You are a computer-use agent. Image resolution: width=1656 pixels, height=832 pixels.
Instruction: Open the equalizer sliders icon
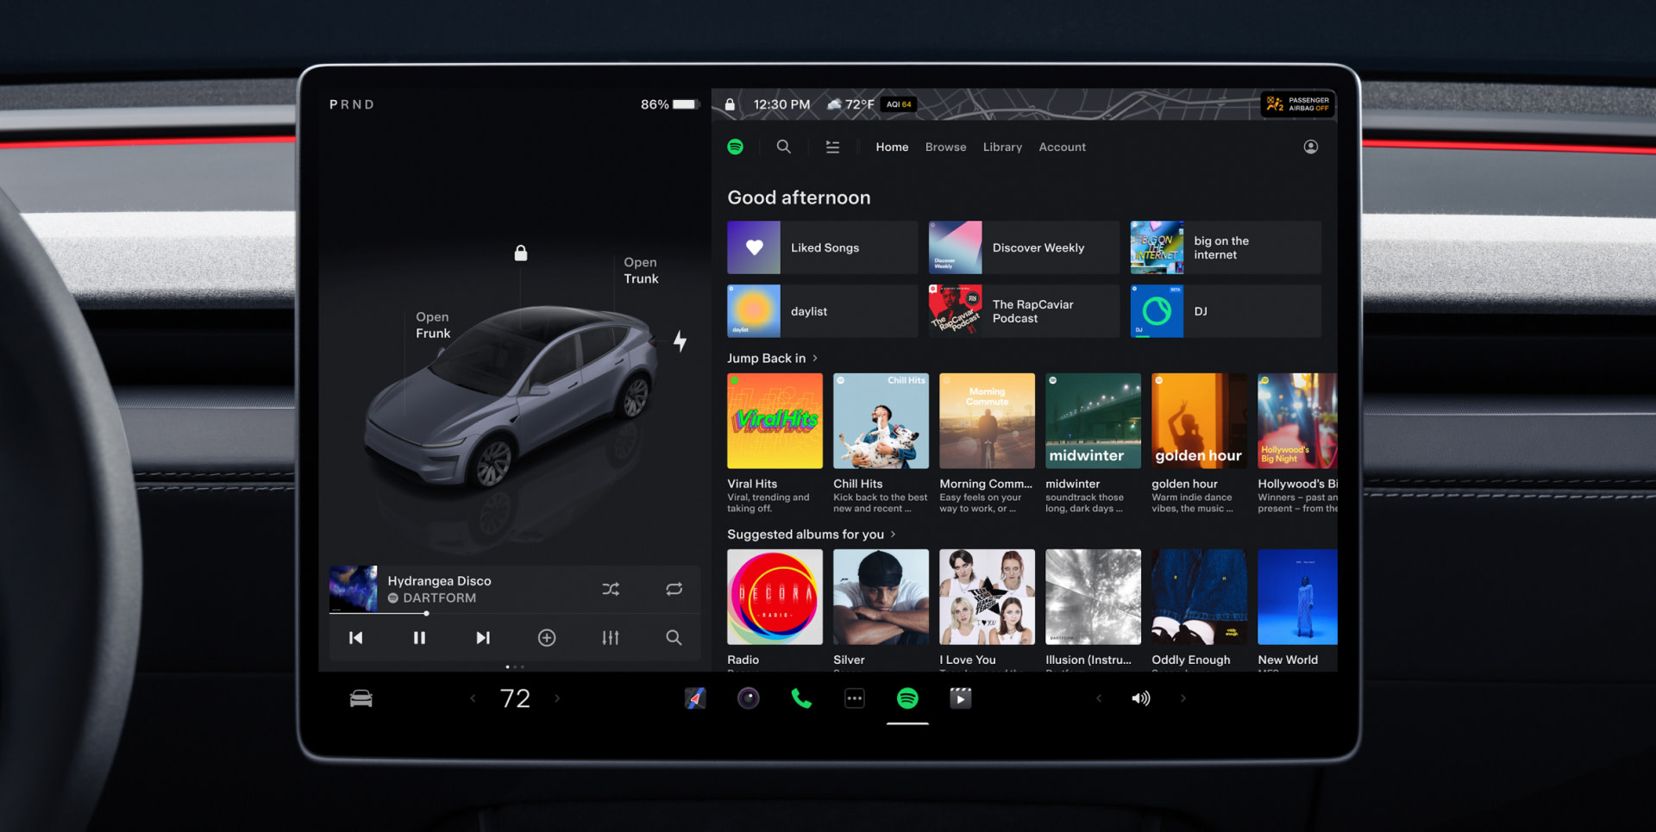point(611,638)
